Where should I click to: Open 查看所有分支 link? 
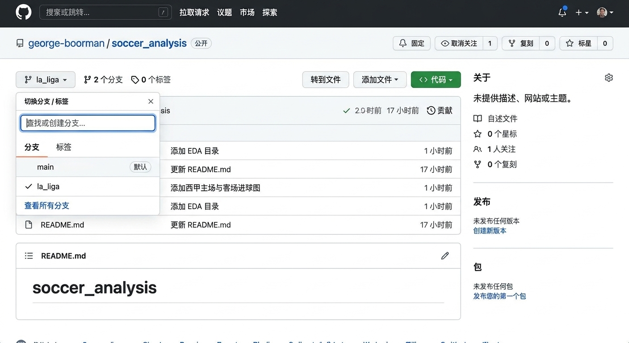tap(47, 205)
